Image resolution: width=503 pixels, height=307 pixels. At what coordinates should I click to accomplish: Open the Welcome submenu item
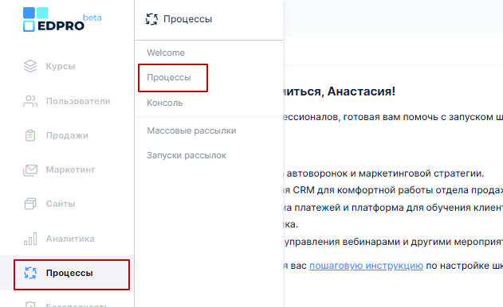pyautogui.click(x=166, y=52)
